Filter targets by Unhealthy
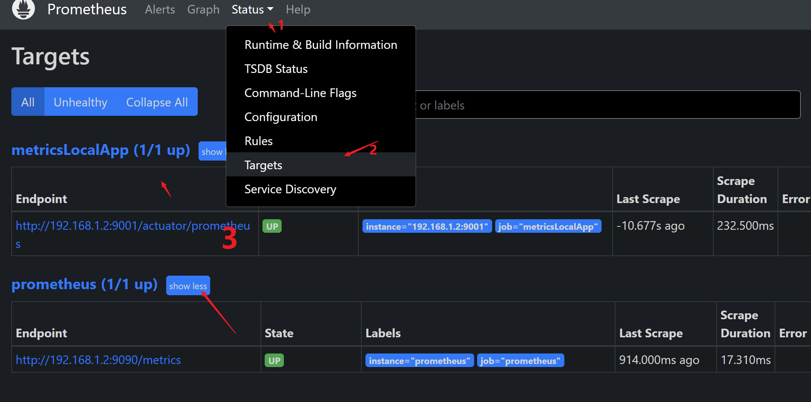 click(x=80, y=102)
